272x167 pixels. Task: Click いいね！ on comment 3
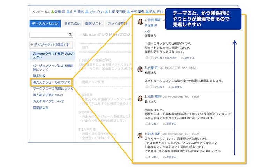pyautogui.click(x=159, y=87)
